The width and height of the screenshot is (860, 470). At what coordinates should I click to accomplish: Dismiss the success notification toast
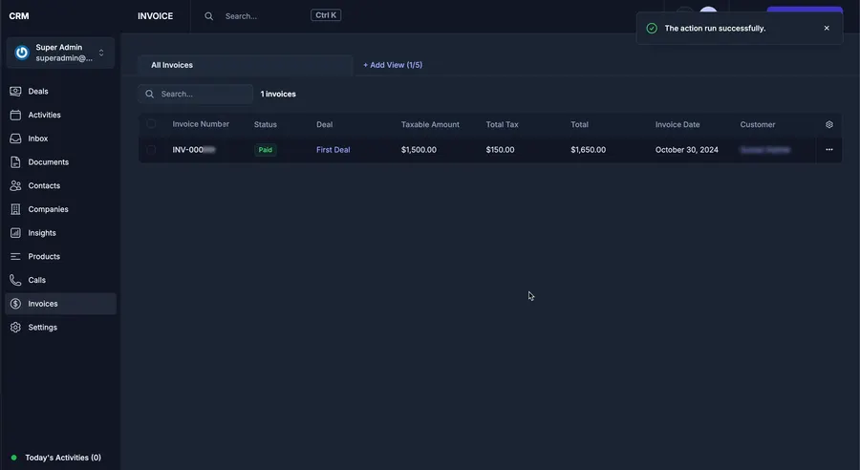[827, 28]
